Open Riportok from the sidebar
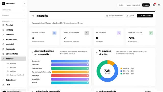163x92 pixels. [13, 25]
